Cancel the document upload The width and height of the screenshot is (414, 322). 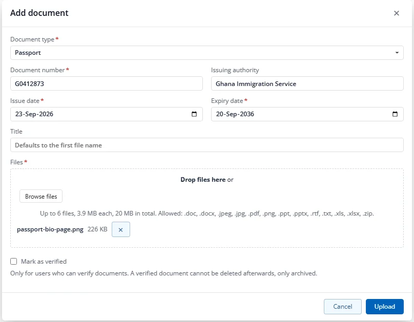[342, 307]
